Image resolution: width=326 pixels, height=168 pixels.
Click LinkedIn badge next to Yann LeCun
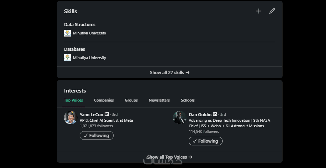tap(107, 114)
